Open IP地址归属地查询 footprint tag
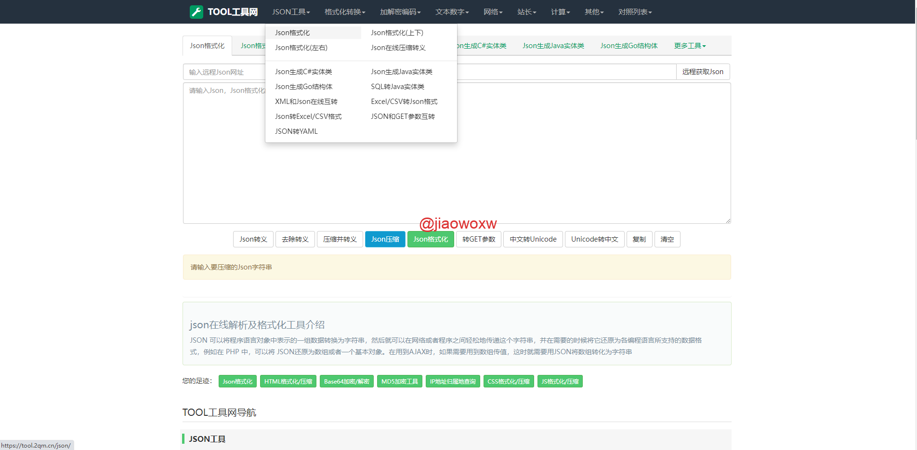 453,381
